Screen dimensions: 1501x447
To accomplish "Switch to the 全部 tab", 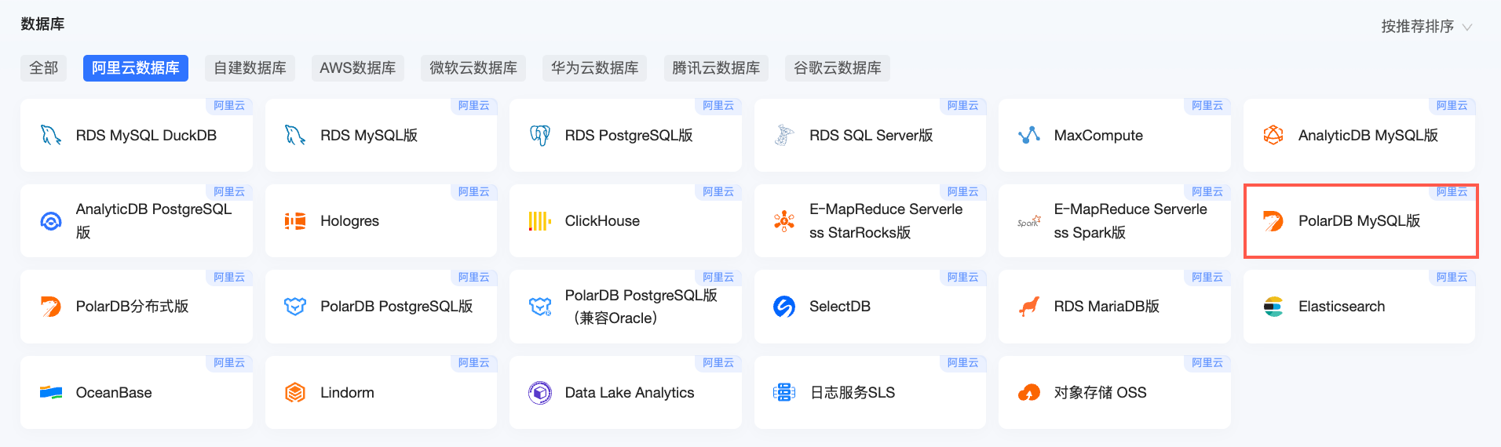I will tap(44, 68).
